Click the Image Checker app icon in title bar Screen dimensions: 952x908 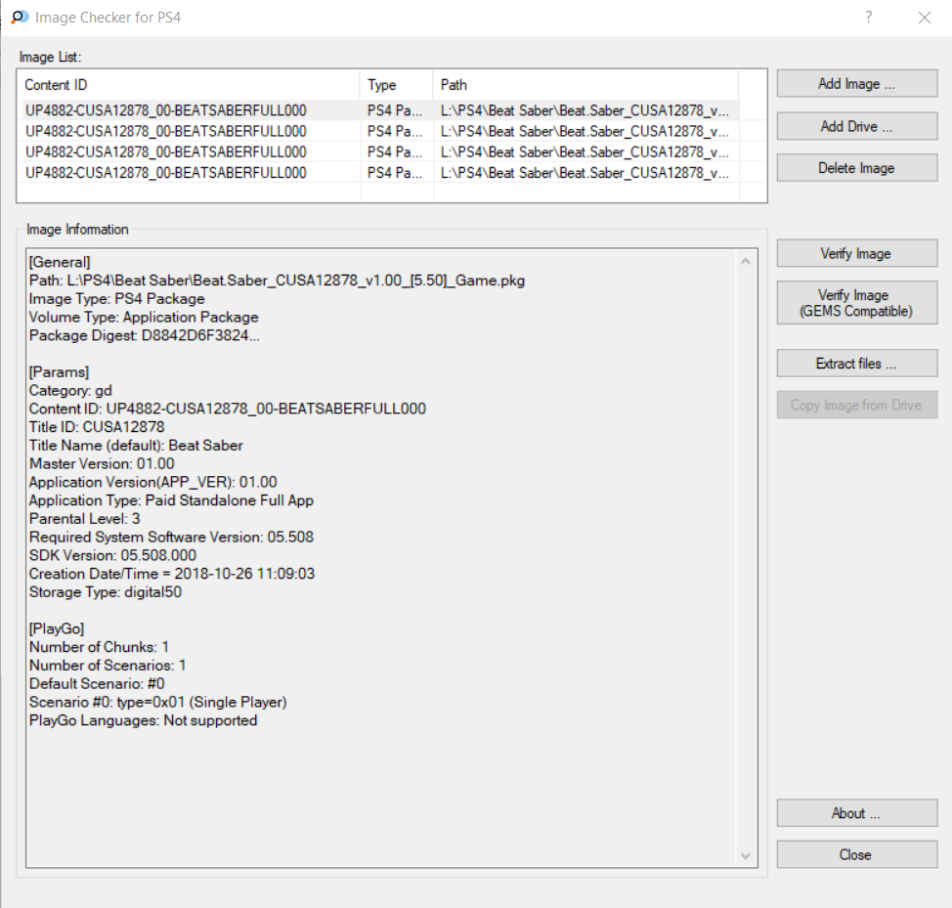19,18
